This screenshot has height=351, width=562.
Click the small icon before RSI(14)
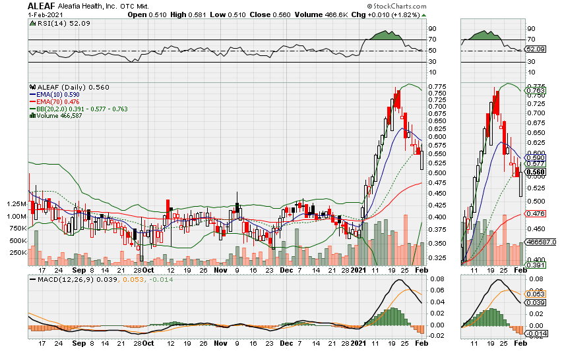[32, 24]
